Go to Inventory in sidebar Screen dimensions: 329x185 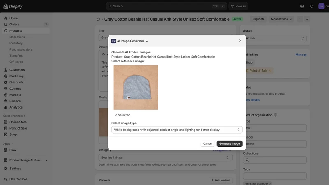(16, 43)
